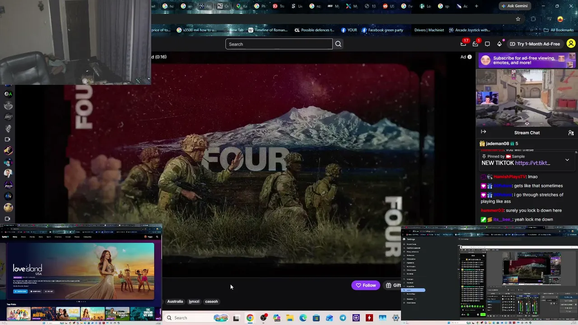The width and height of the screenshot is (578, 325).
Task: Open Settings gear on the taskbar
Action: tap(396, 318)
